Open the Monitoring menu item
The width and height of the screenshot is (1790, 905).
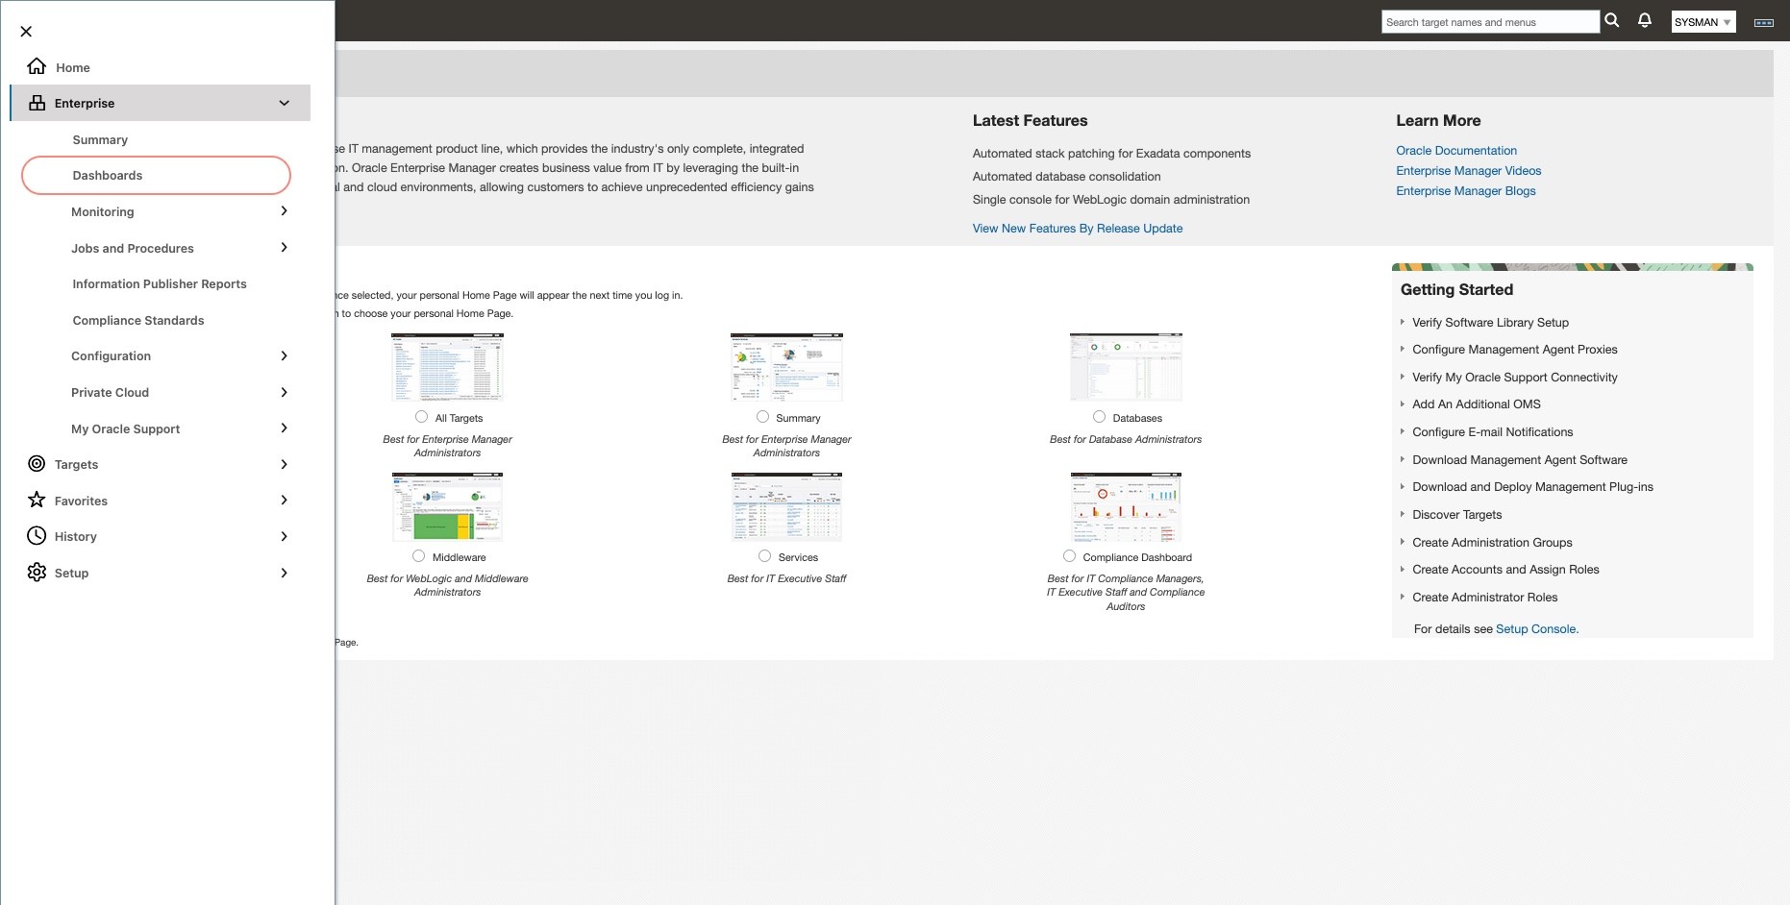tap(103, 211)
